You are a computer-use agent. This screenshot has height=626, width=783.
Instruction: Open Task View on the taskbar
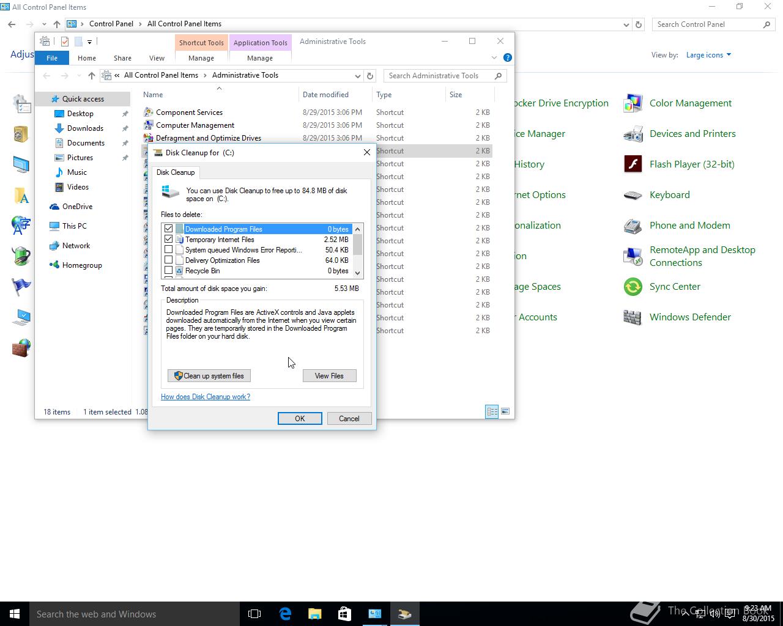point(254,614)
